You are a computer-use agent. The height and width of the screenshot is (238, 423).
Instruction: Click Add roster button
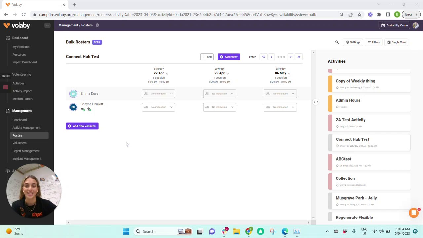(x=229, y=57)
